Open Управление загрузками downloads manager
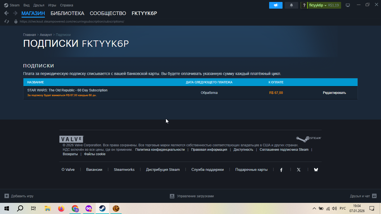 [x=192, y=196]
